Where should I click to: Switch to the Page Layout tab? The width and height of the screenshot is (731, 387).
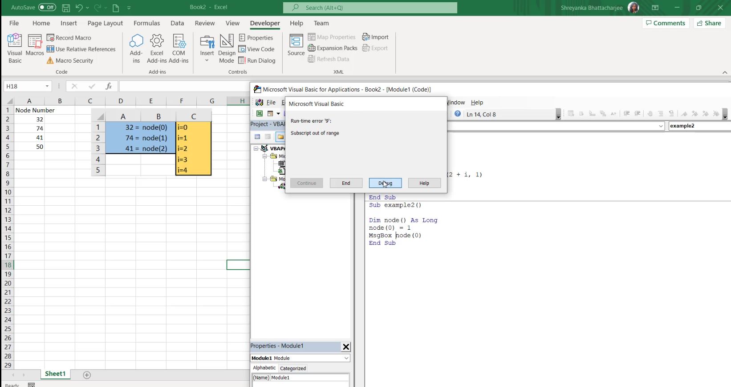click(x=105, y=23)
